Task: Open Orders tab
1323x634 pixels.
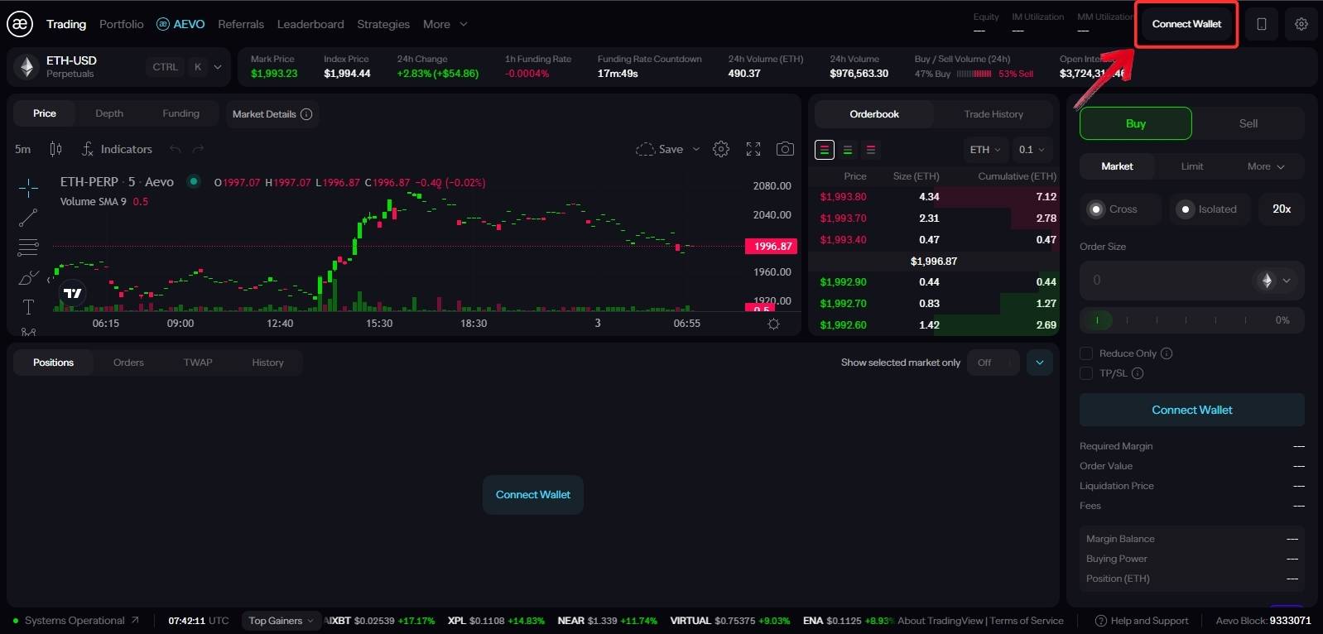Action: coord(128,363)
